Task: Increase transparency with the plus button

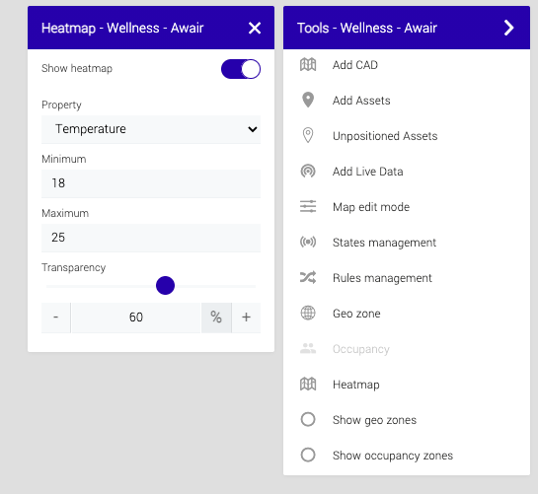Action: pyautogui.click(x=246, y=318)
